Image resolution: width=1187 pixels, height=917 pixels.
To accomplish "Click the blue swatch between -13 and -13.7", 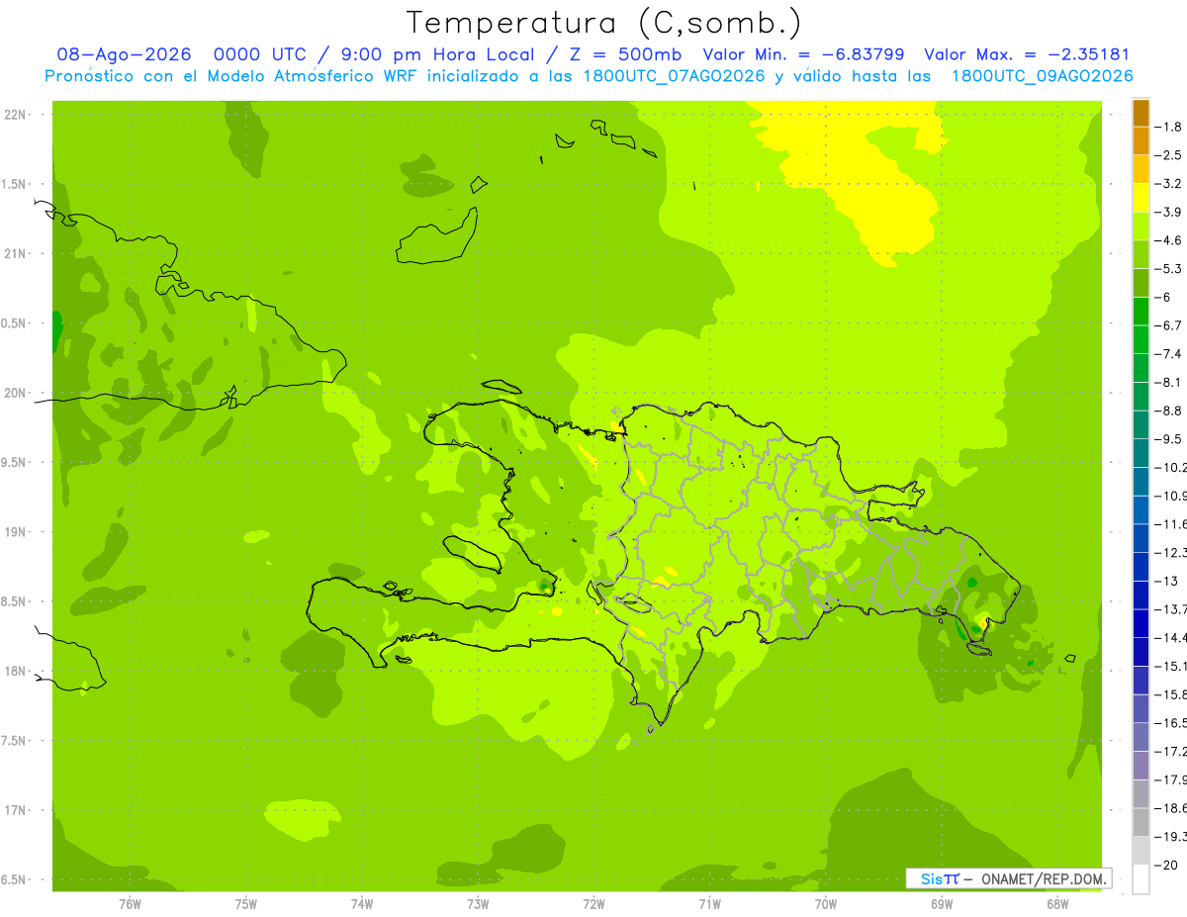I will [x=1141, y=595].
